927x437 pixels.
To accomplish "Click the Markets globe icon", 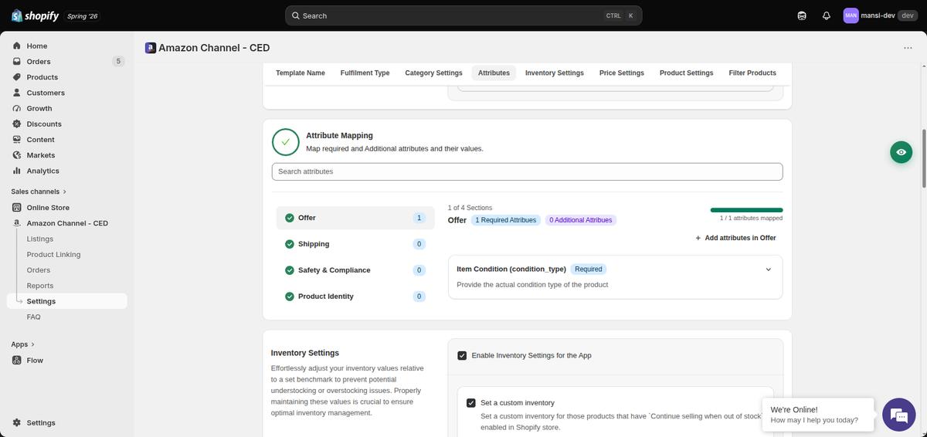I will coord(17,155).
